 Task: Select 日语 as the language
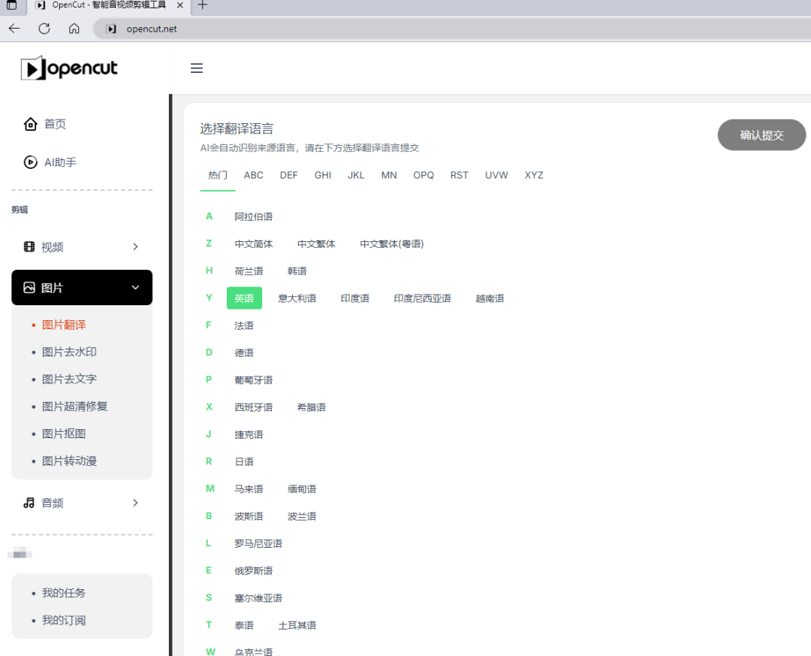244,462
